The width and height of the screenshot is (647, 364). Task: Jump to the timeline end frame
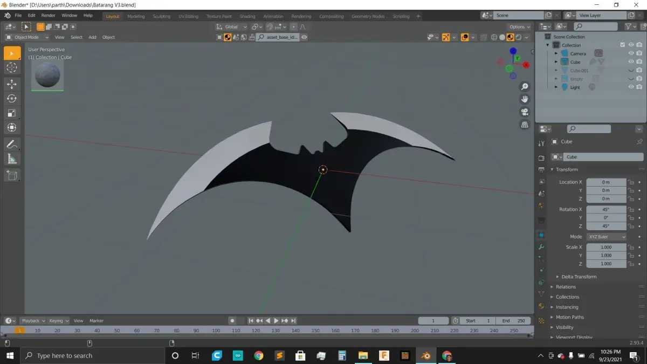[x=293, y=321]
